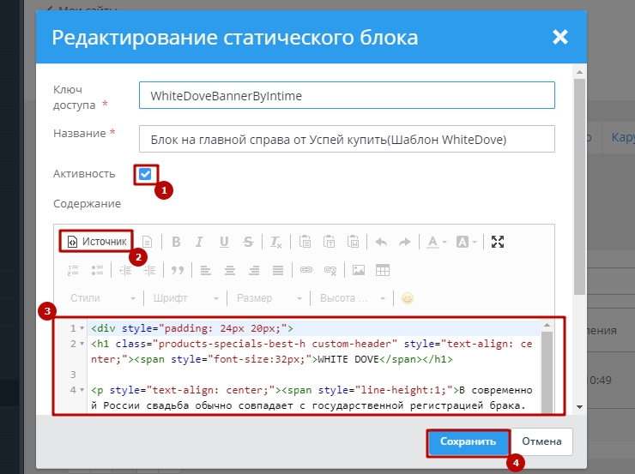Viewport: 635px width, 474px height.
Task: Insert a table using the table icon
Action: pyautogui.click(x=383, y=270)
